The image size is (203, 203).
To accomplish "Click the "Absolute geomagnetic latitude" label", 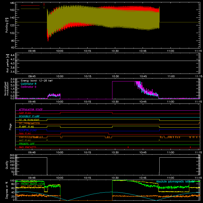I will 175,181.
